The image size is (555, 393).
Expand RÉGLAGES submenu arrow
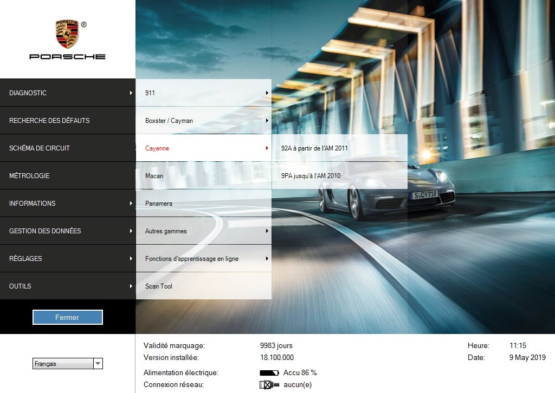(x=131, y=258)
